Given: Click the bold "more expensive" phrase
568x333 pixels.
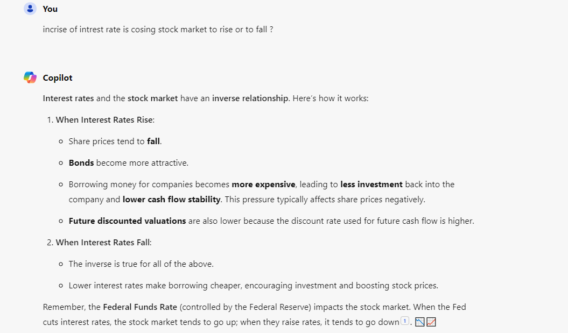Looking at the screenshot, I should [263, 185].
